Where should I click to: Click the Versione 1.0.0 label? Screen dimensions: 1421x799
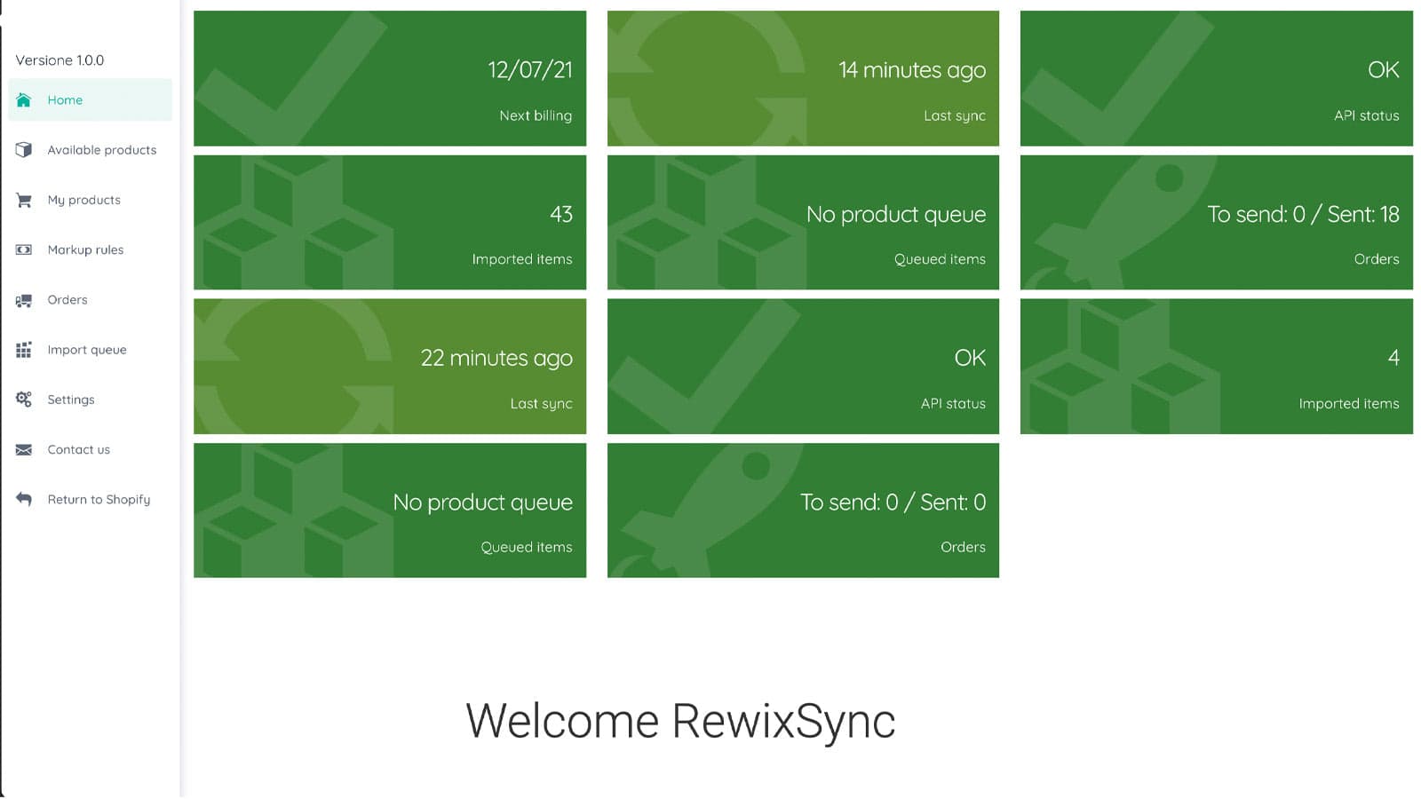click(x=60, y=59)
